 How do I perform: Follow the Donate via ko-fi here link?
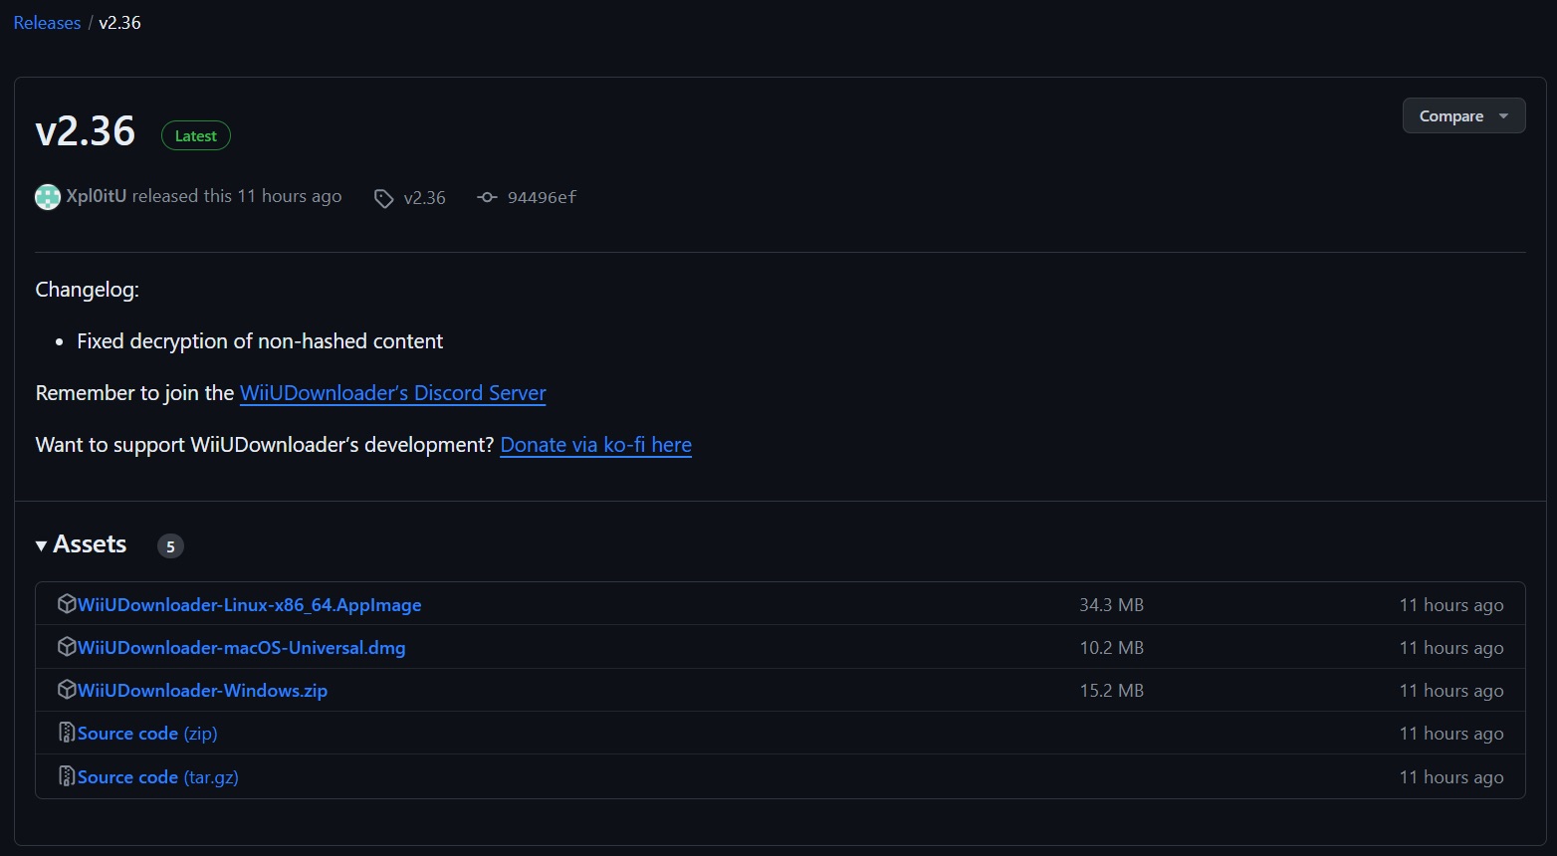click(596, 445)
